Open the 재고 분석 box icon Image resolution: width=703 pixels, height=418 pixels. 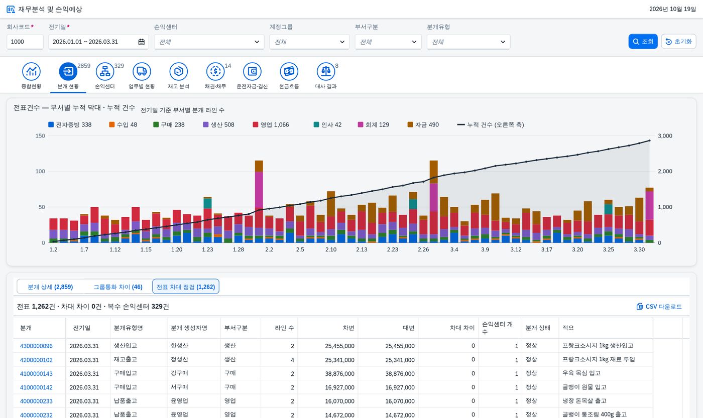[x=178, y=72]
